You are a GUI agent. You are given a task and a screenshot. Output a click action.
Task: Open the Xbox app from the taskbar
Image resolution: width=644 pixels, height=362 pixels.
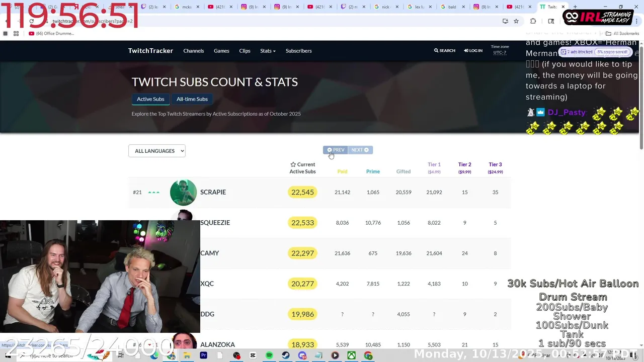352,355
